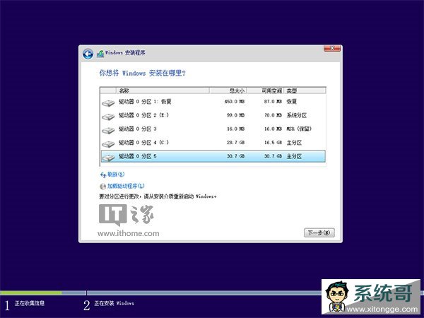Click the 28.7 GB total size cell
424x318 pixels.
coord(235,143)
